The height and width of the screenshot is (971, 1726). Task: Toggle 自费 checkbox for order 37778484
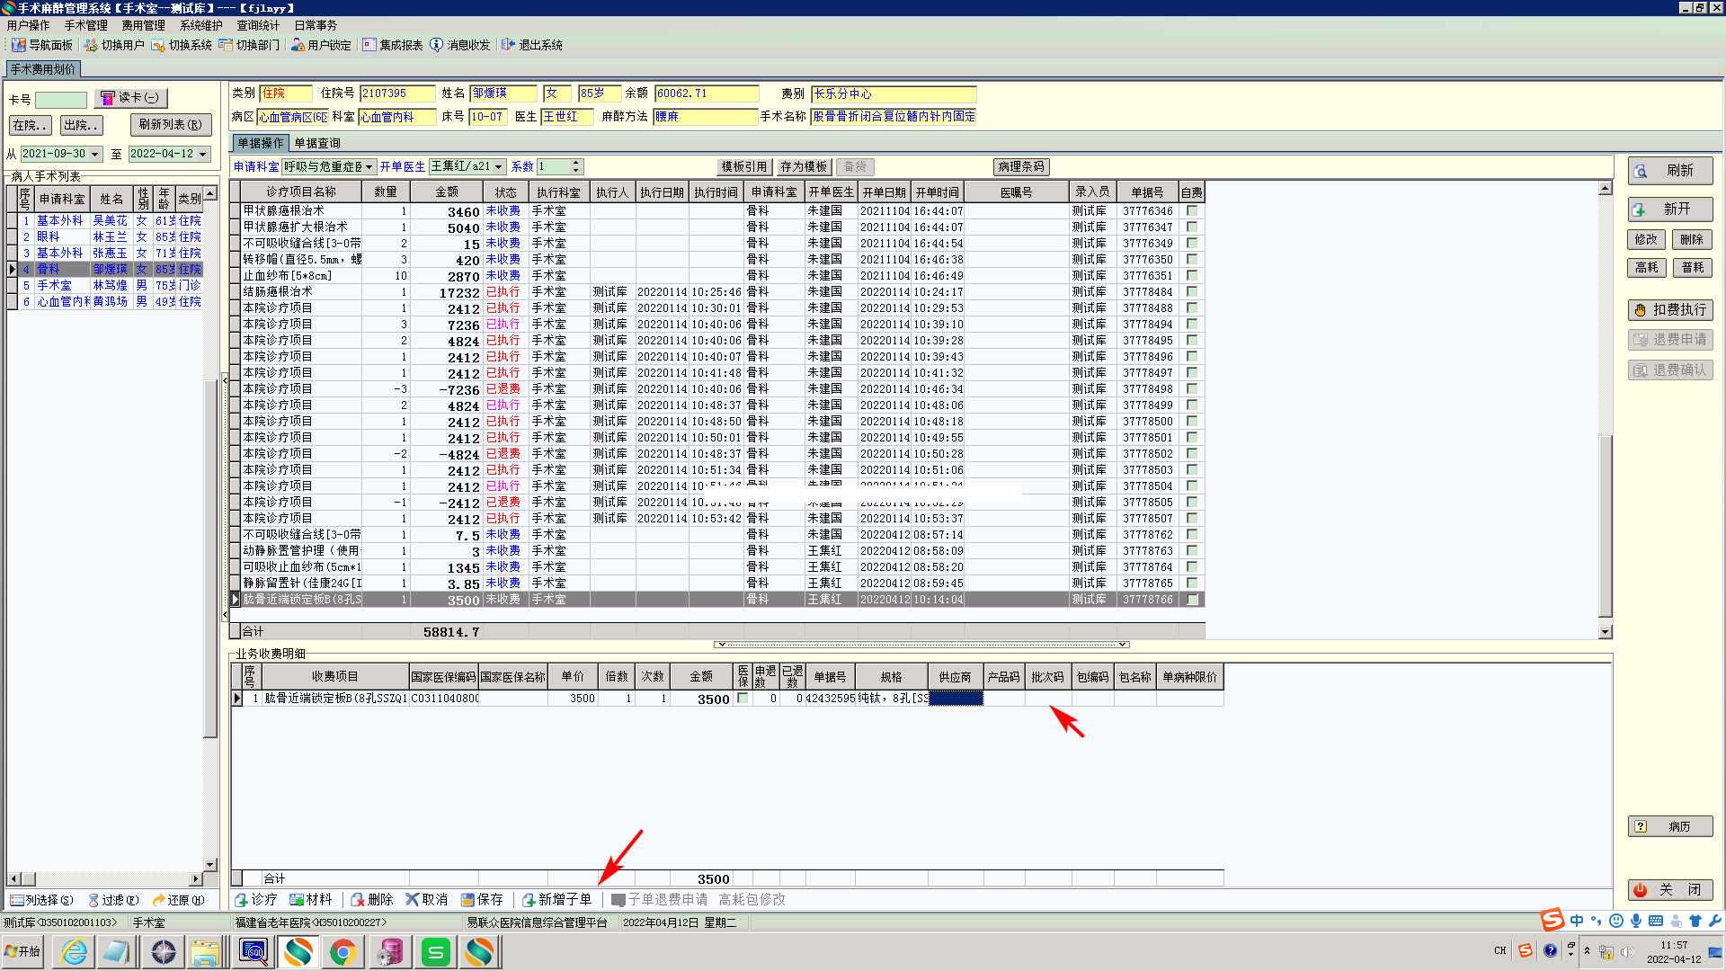tap(1192, 292)
